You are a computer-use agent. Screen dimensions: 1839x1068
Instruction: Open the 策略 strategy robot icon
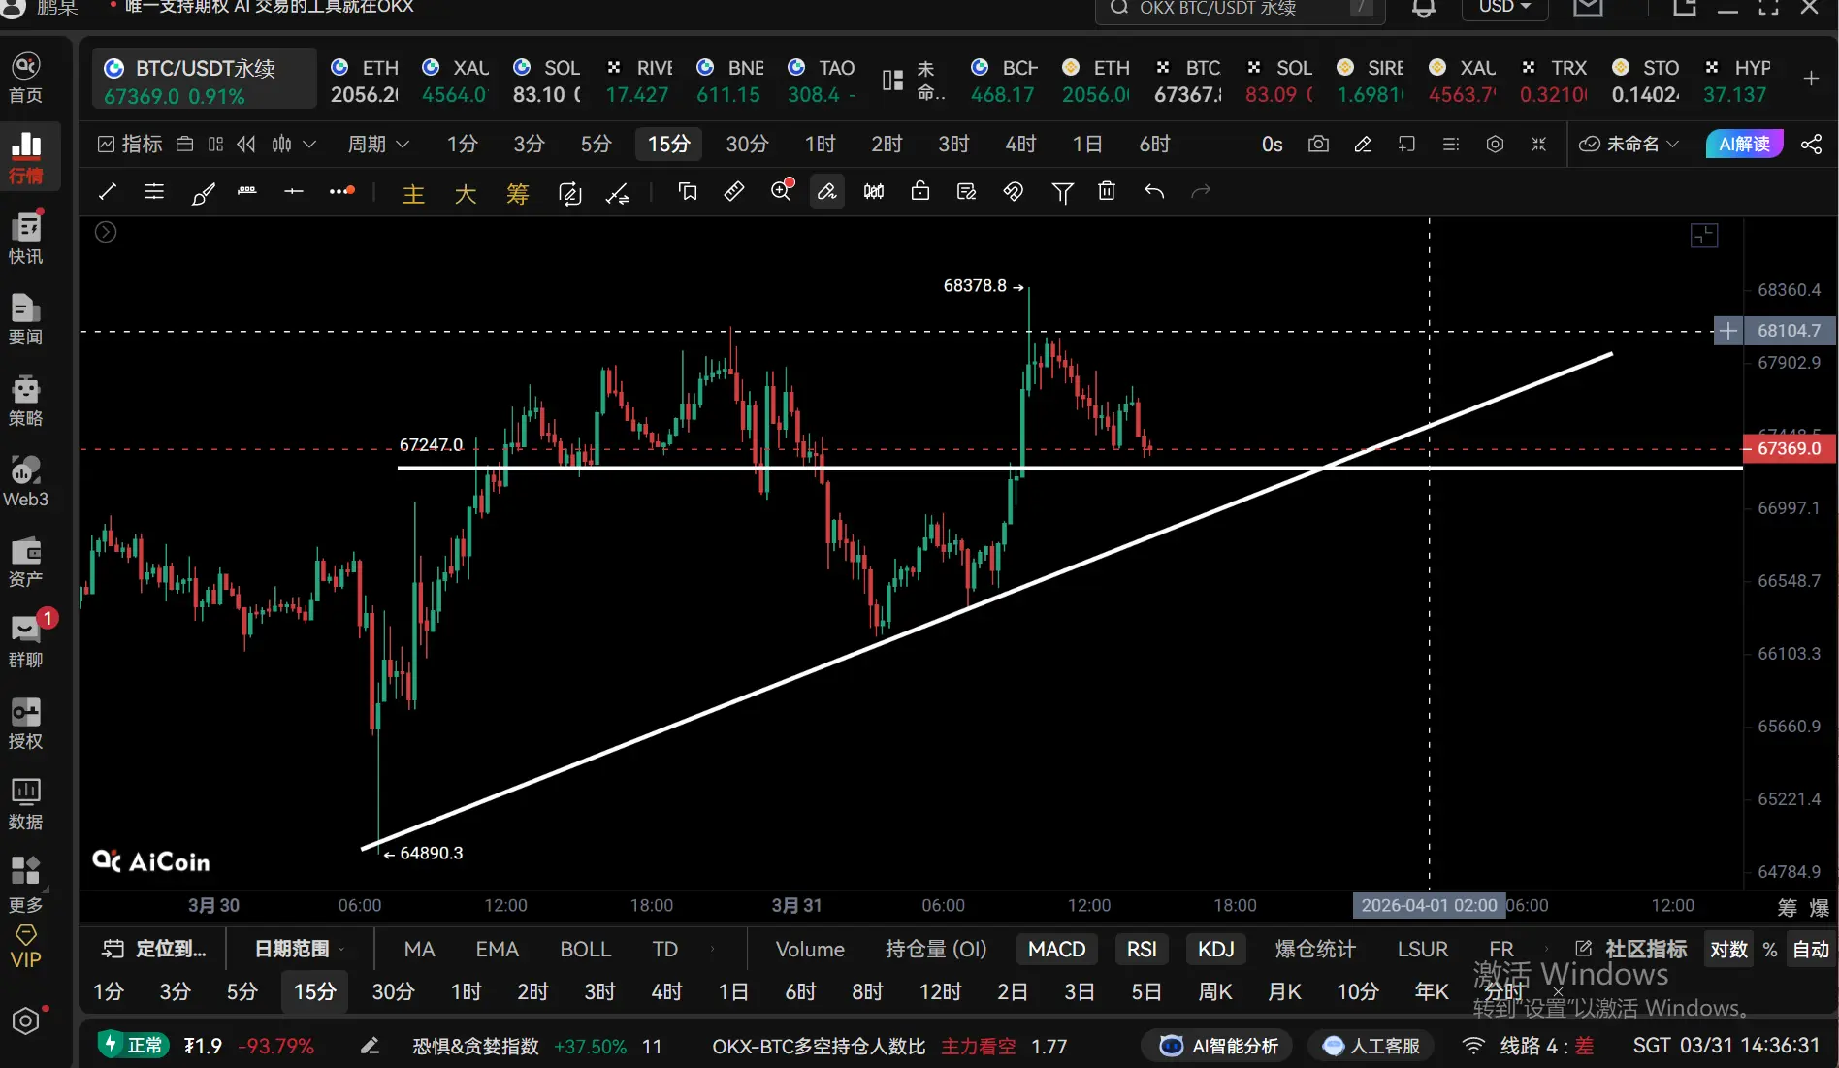pos(26,402)
